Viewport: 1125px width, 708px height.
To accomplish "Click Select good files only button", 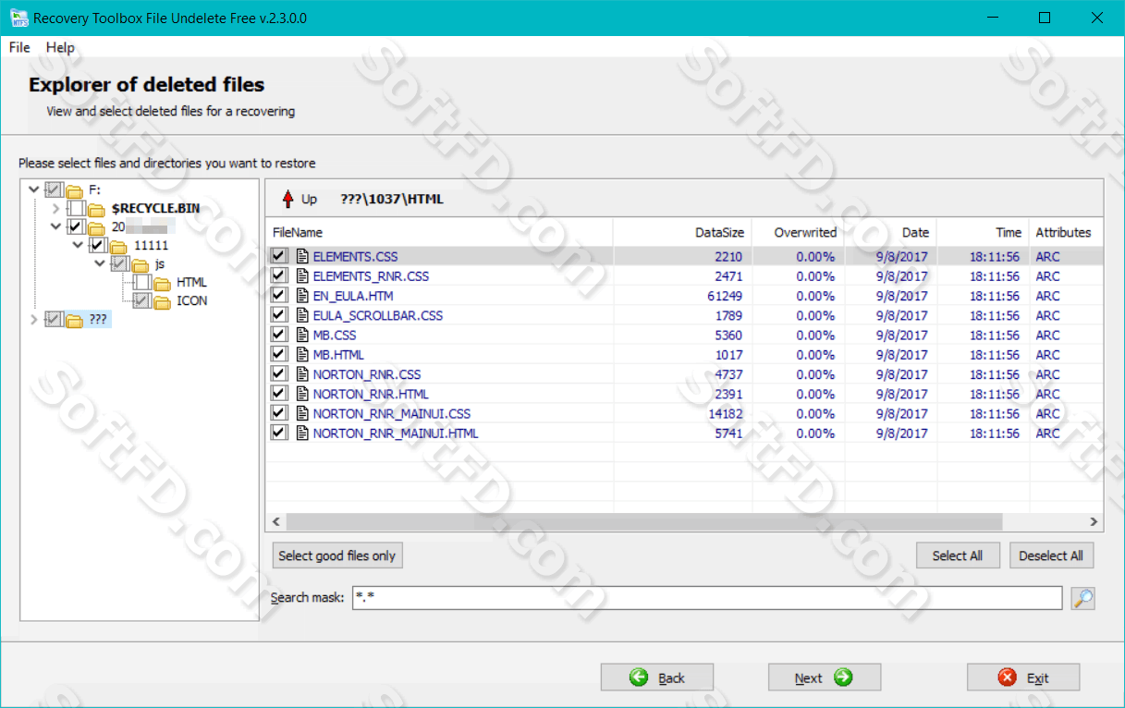I will coord(337,555).
